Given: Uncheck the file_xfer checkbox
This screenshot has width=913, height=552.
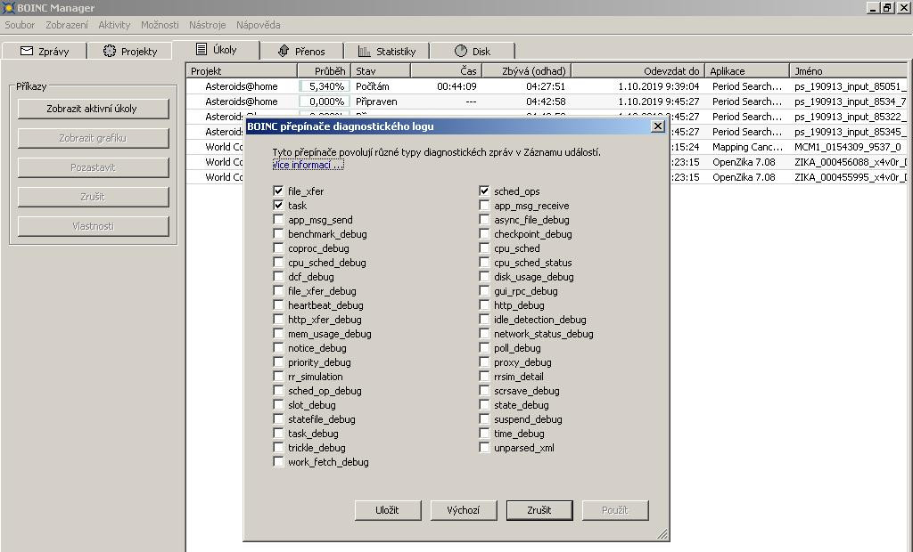Looking at the screenshot, I should click(278, 191).
